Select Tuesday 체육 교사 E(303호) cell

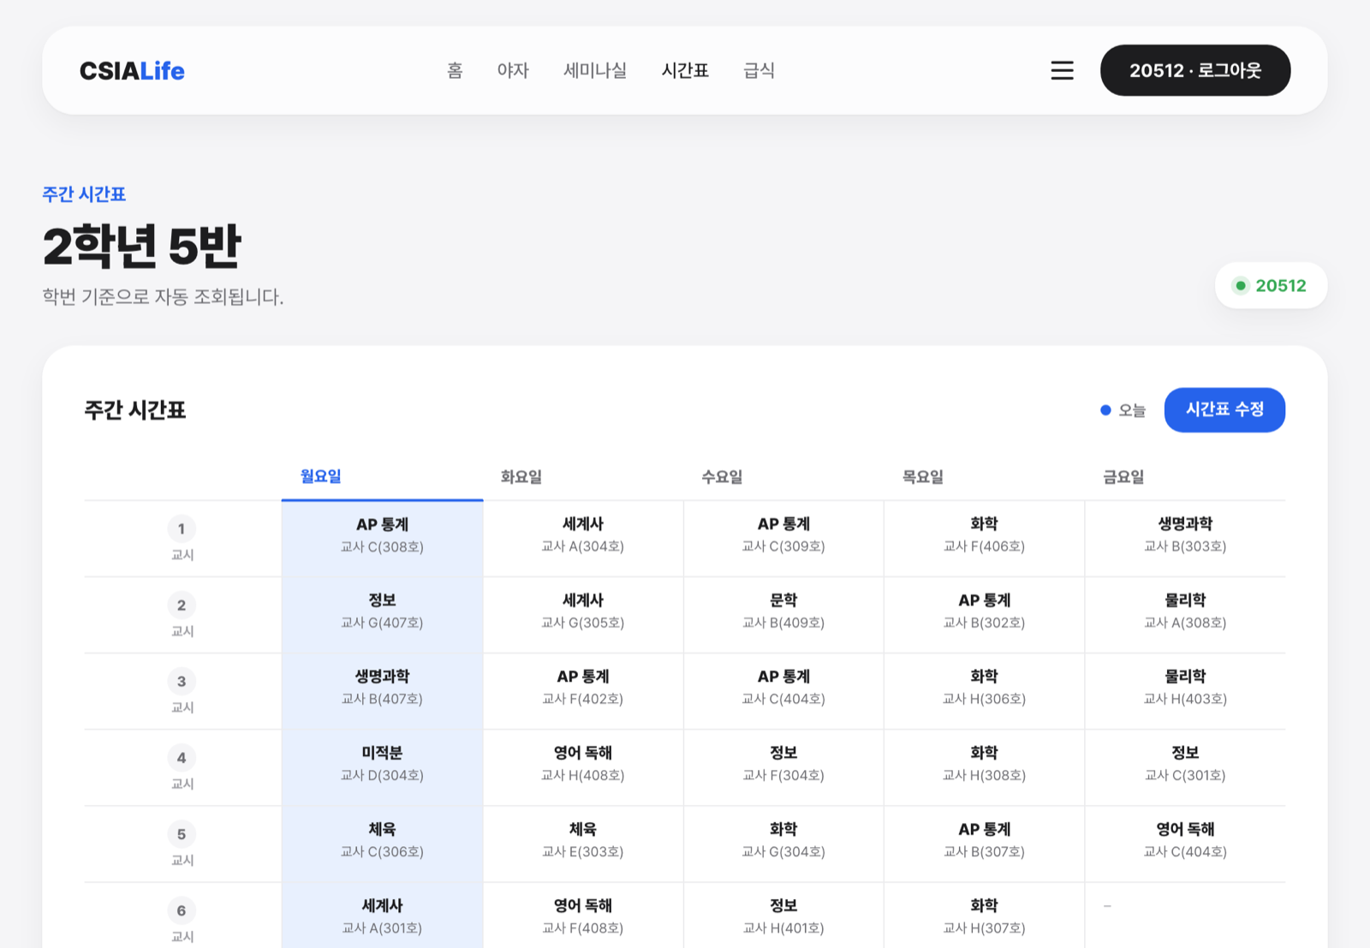tap(583, 844)
